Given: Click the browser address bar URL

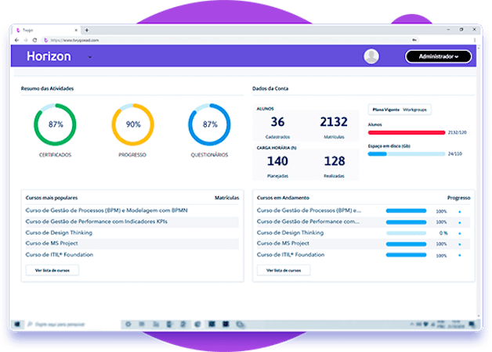Looking at the screenshot, I should tap(75, 40).
